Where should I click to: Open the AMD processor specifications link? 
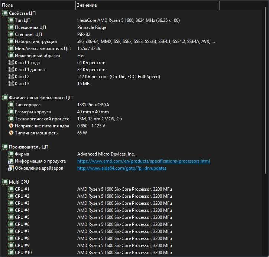click(143, 161)
